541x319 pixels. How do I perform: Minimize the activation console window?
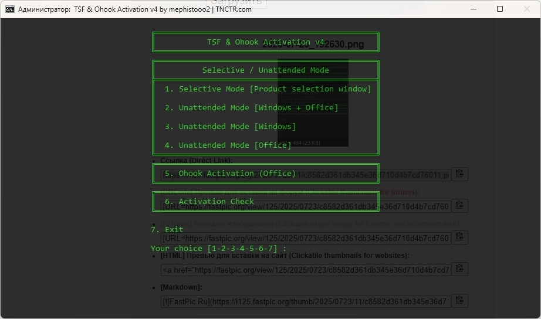click(x=474, y=9)
